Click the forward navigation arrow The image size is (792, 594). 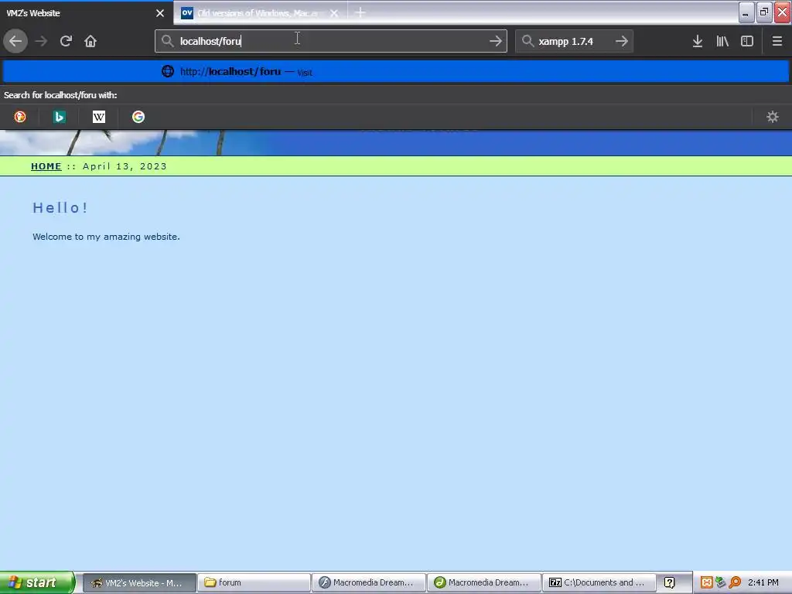[41, 41]
